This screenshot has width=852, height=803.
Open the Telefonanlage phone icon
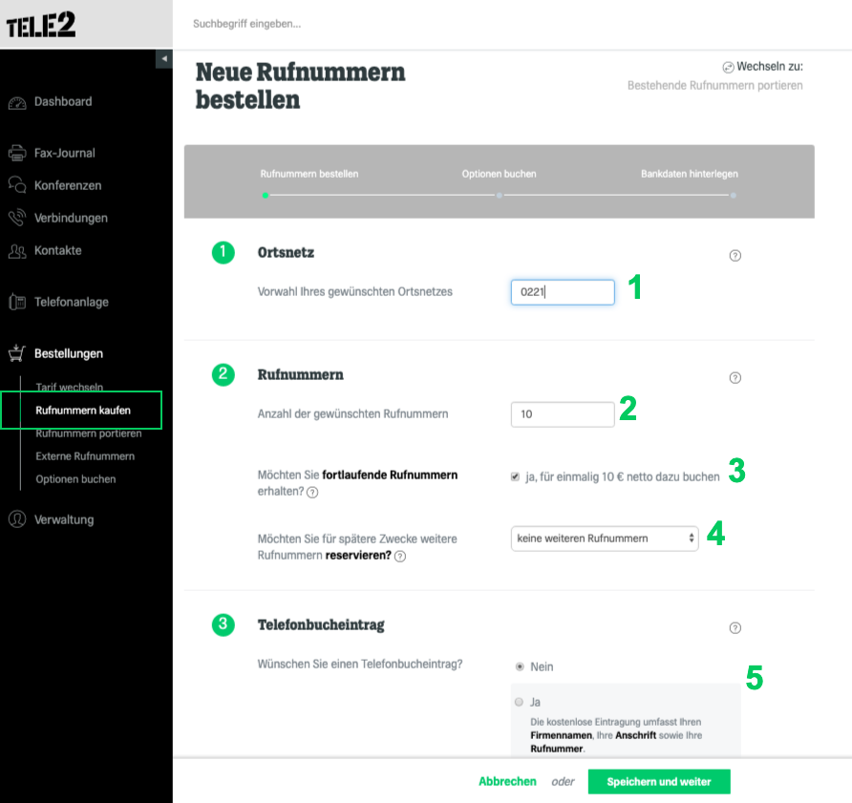[x=17, y=302]
